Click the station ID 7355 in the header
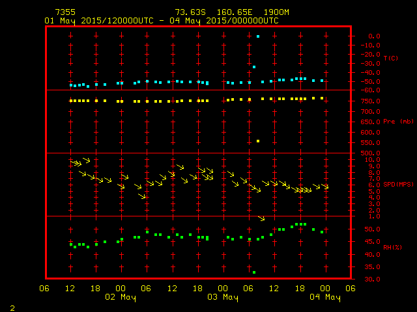Image resolution: width=417 pixels, height=312 pixels. tap(65, 12)
